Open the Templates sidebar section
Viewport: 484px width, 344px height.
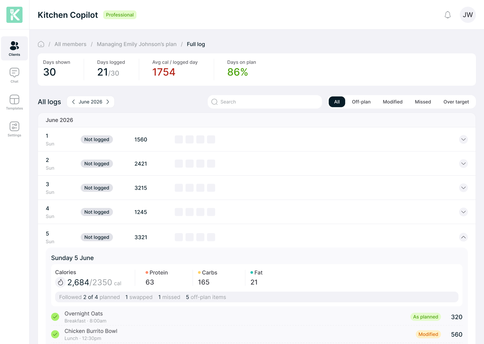coord(15,102)
